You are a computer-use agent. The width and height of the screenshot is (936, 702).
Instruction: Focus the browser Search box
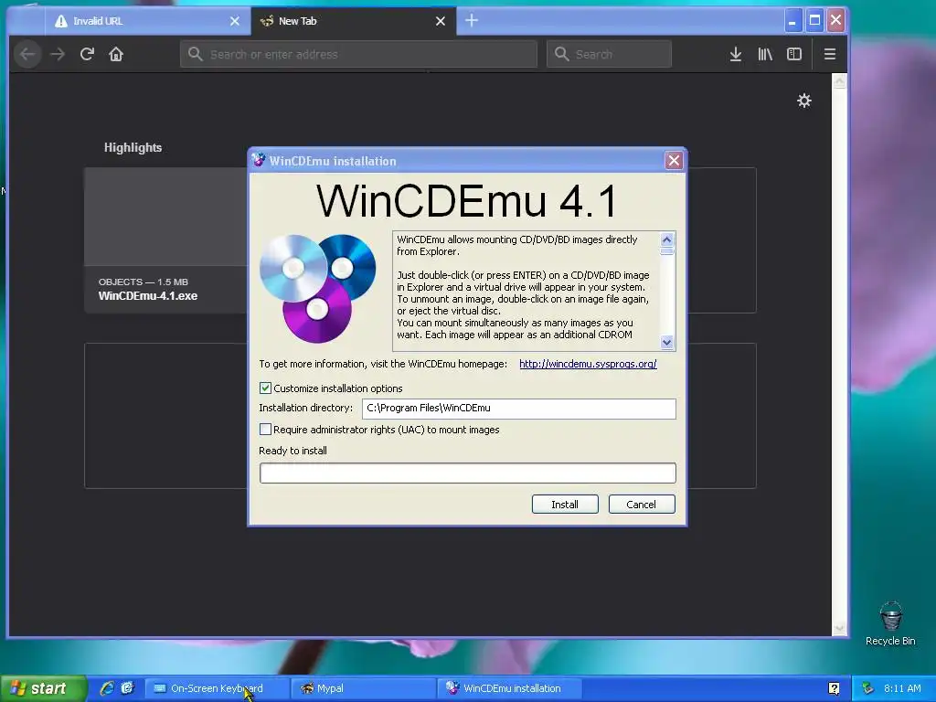(609, 54)
